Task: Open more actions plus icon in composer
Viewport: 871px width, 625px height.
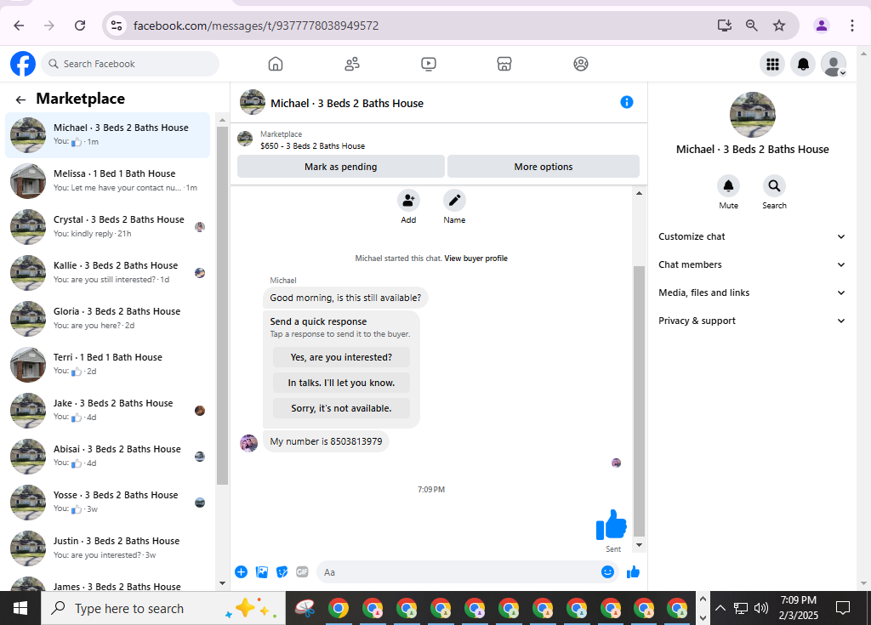Action: click(x=241, y=571)
